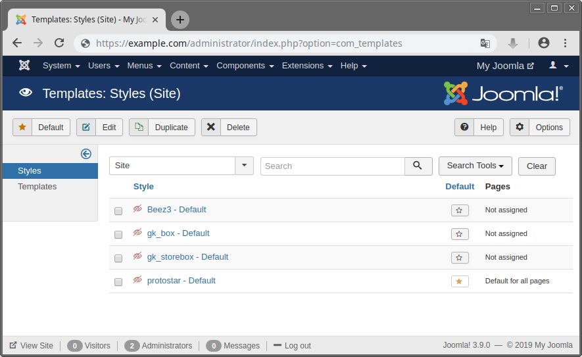Click the browser download arrow icon
582x357 pixels.
512,43
